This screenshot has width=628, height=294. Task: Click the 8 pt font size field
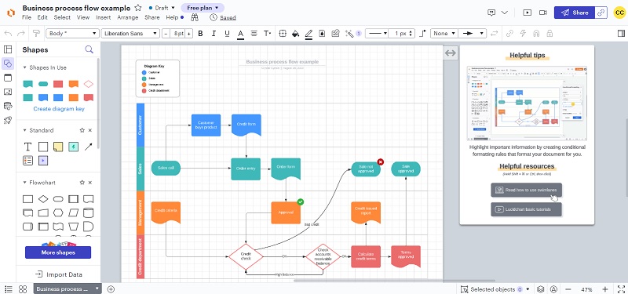[x=177, y=34]
